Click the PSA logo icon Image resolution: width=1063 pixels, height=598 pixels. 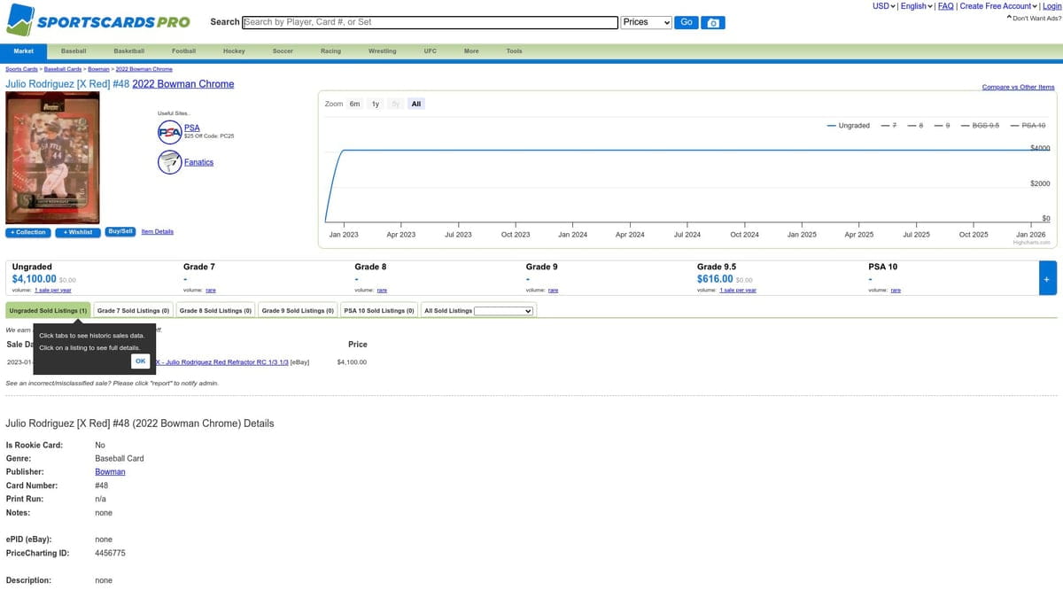pos(169,132)
